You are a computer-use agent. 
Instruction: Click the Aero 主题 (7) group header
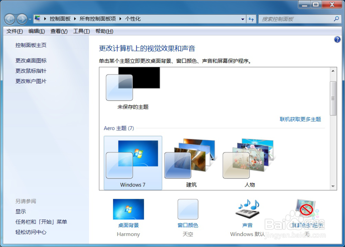[x=119, y=128]
